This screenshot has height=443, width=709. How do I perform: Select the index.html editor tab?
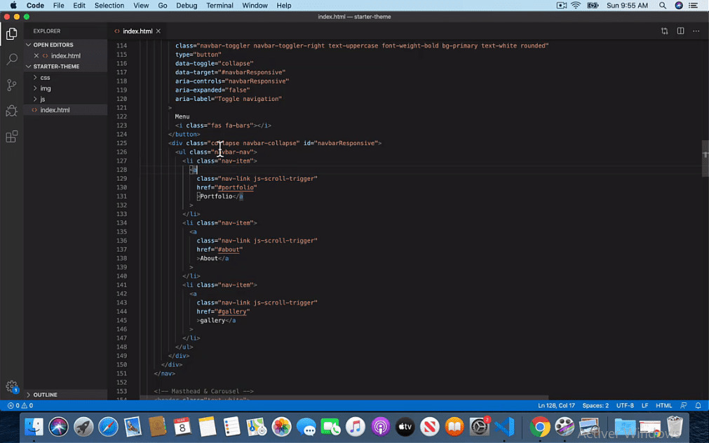click(x=137, y=31)
